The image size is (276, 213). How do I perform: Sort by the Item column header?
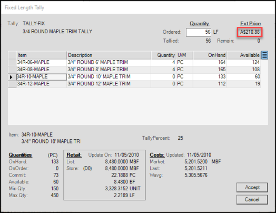tap(42, 55)
